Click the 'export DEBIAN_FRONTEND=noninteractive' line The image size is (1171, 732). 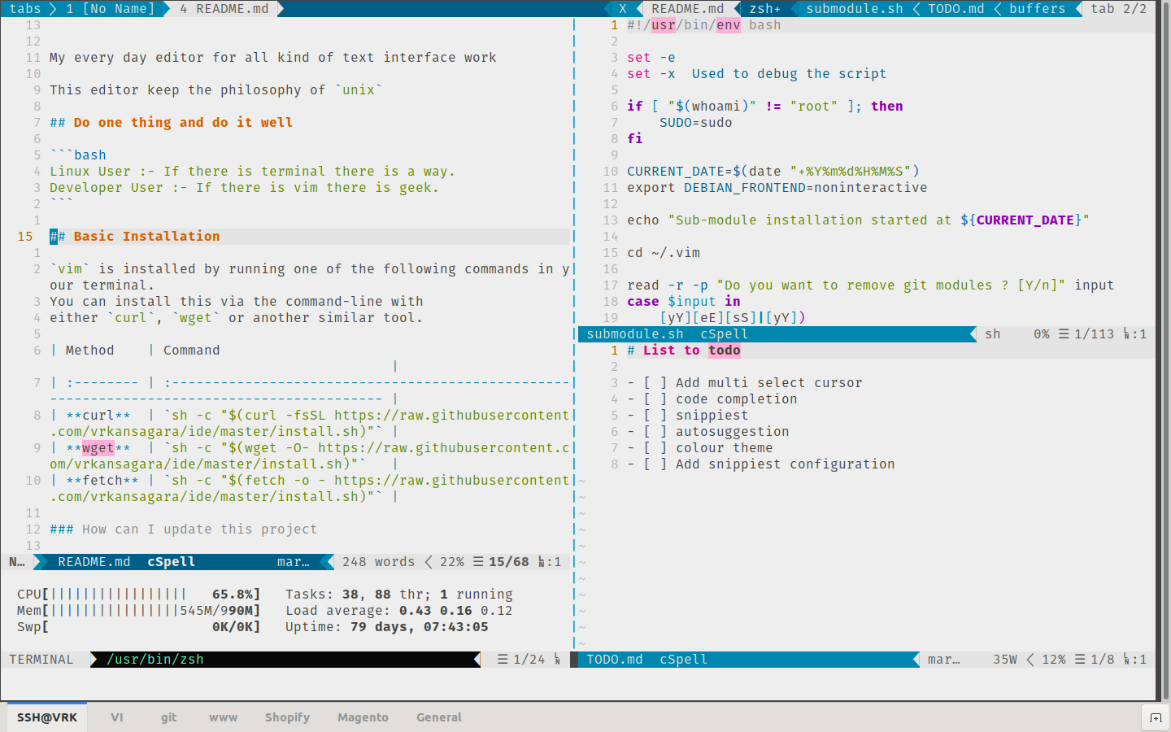(x=777, y=188)
